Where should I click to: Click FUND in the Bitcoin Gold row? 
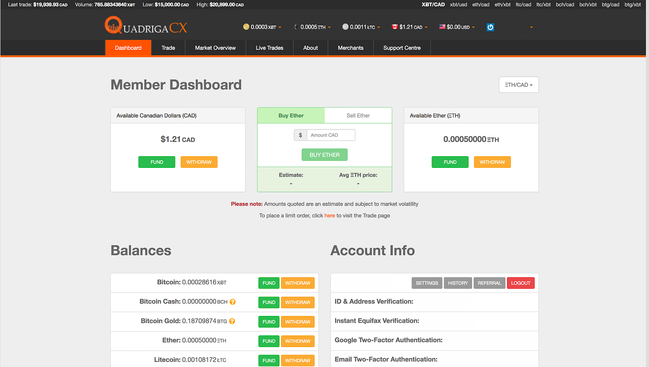tap(269, 322)
